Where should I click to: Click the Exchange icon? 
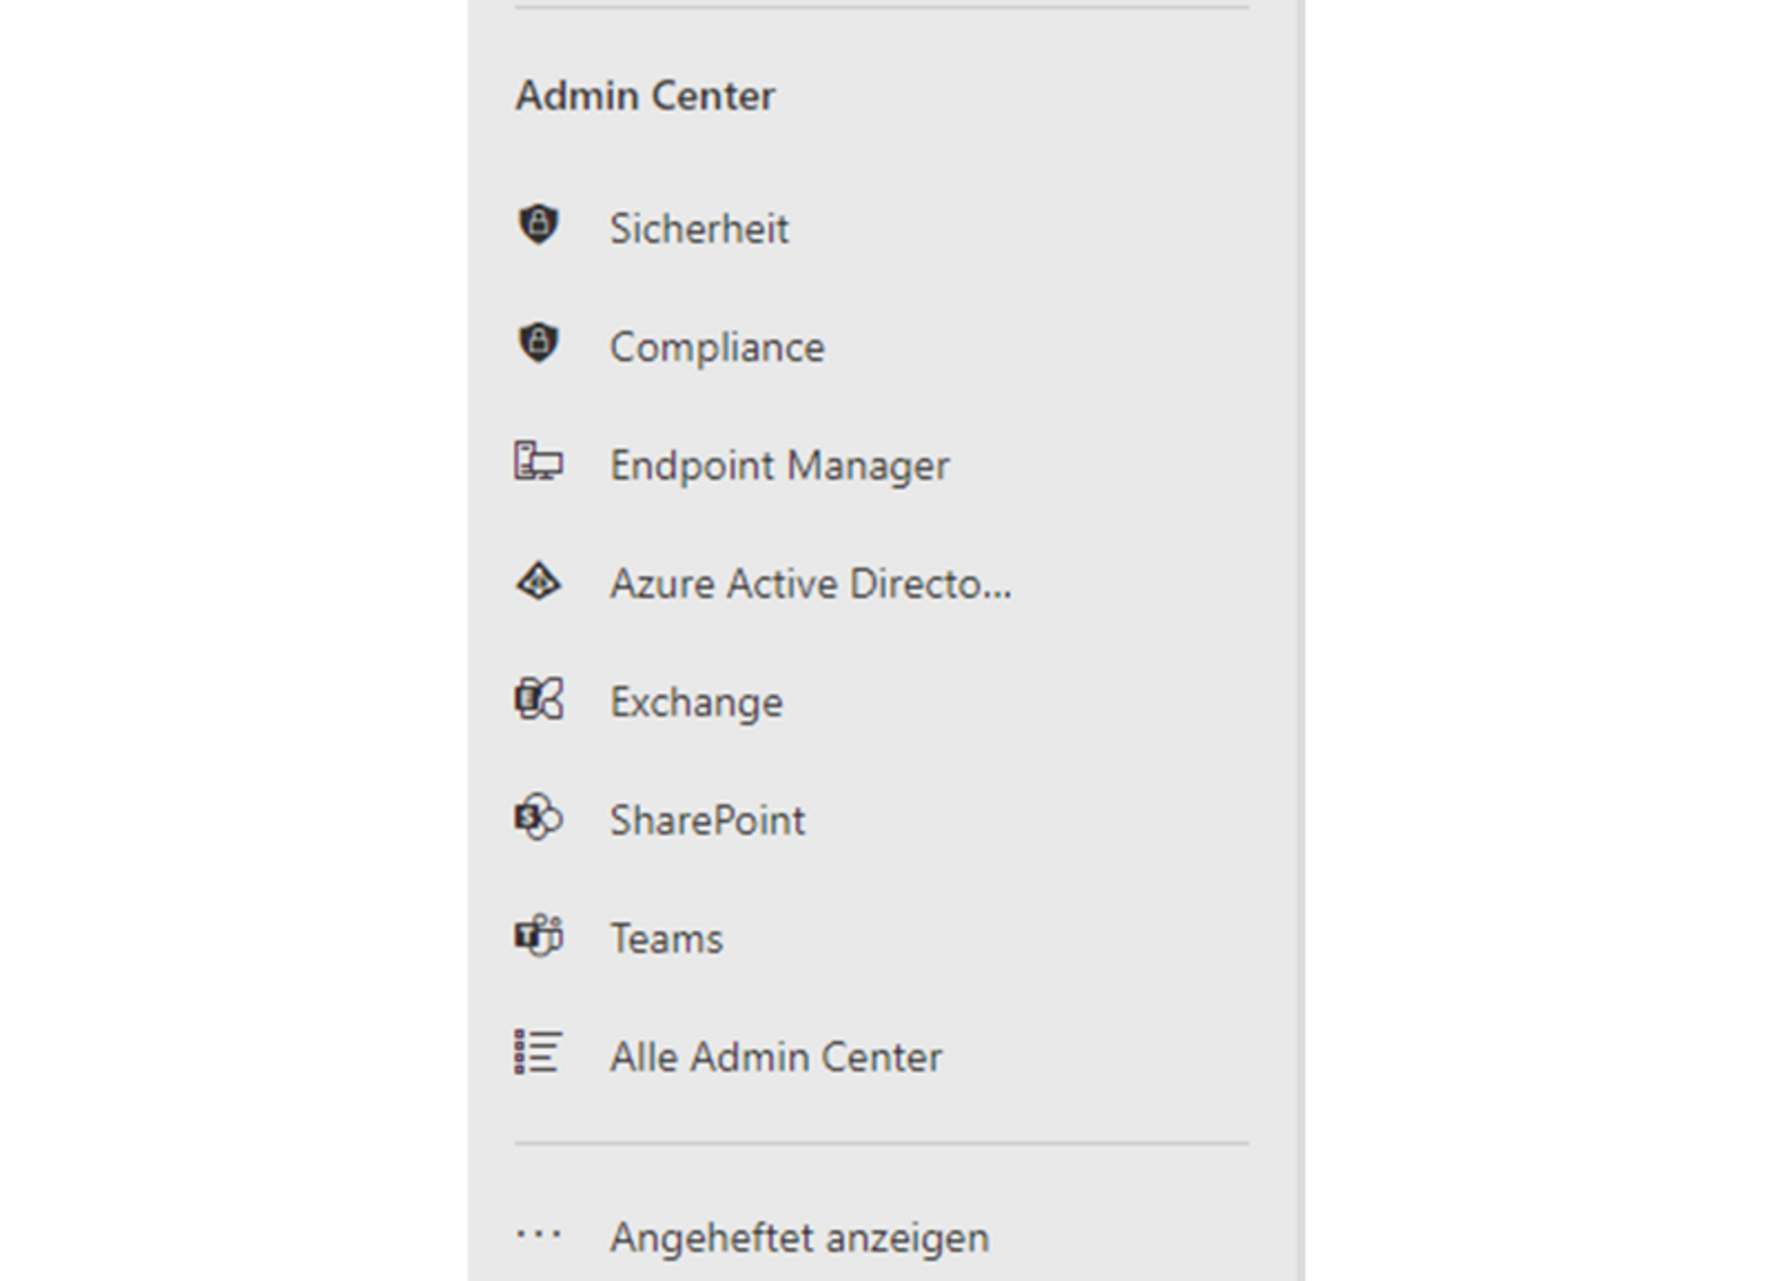tap(538, 699)
